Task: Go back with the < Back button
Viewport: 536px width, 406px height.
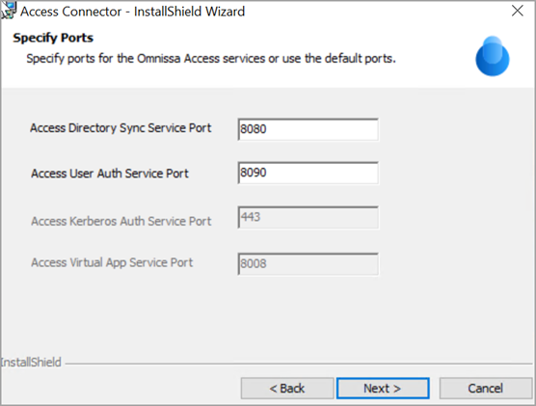Action: (x=287, y=389)
